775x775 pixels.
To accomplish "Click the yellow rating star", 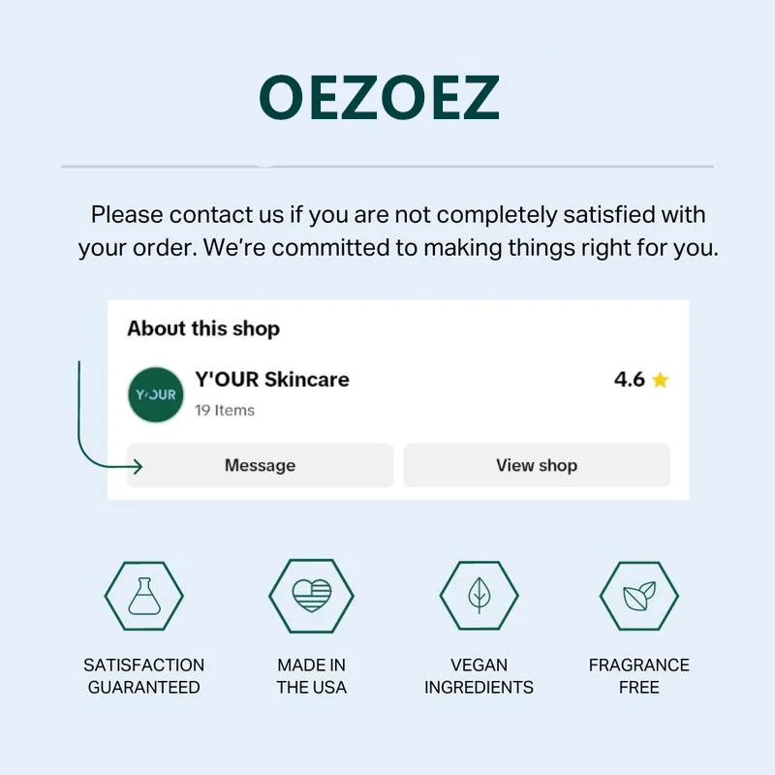I will point(661,381).
